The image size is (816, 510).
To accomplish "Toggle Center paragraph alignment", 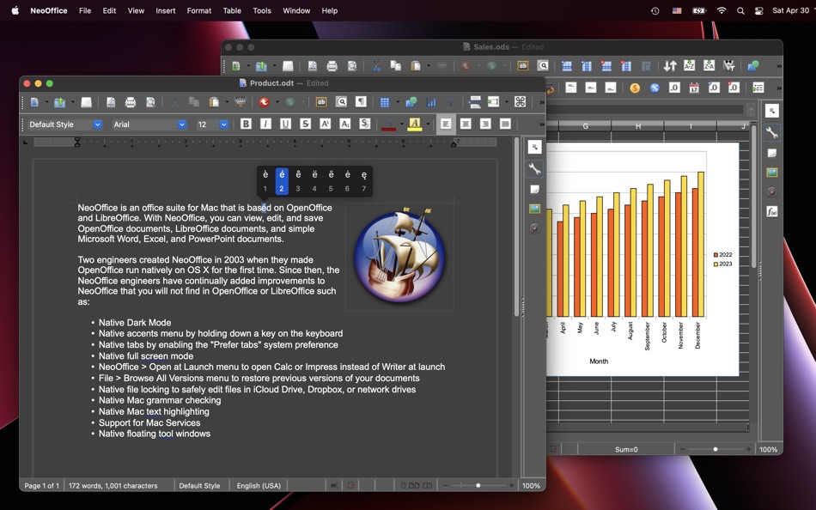I will (x=466, y=124).
